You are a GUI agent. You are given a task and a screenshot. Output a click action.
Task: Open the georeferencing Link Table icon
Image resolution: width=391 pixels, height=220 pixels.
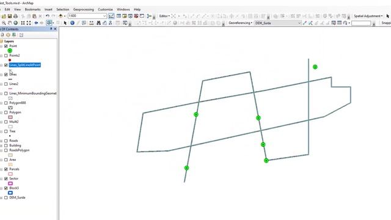340,23
